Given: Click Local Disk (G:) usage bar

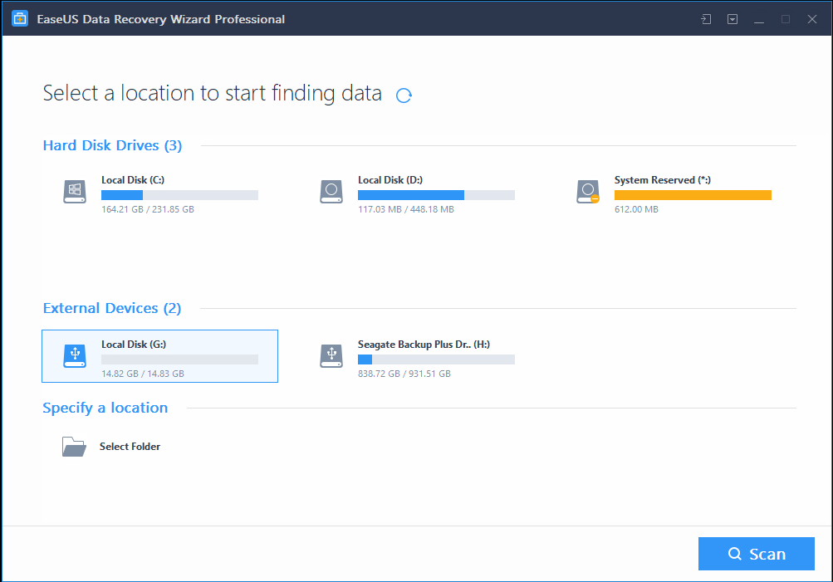Looking at the screenshot, I should [179, 359].
